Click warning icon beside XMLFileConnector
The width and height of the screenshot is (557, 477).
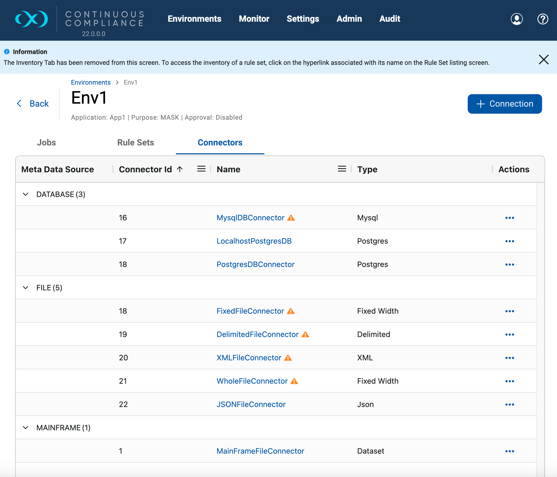click(288, 358)
